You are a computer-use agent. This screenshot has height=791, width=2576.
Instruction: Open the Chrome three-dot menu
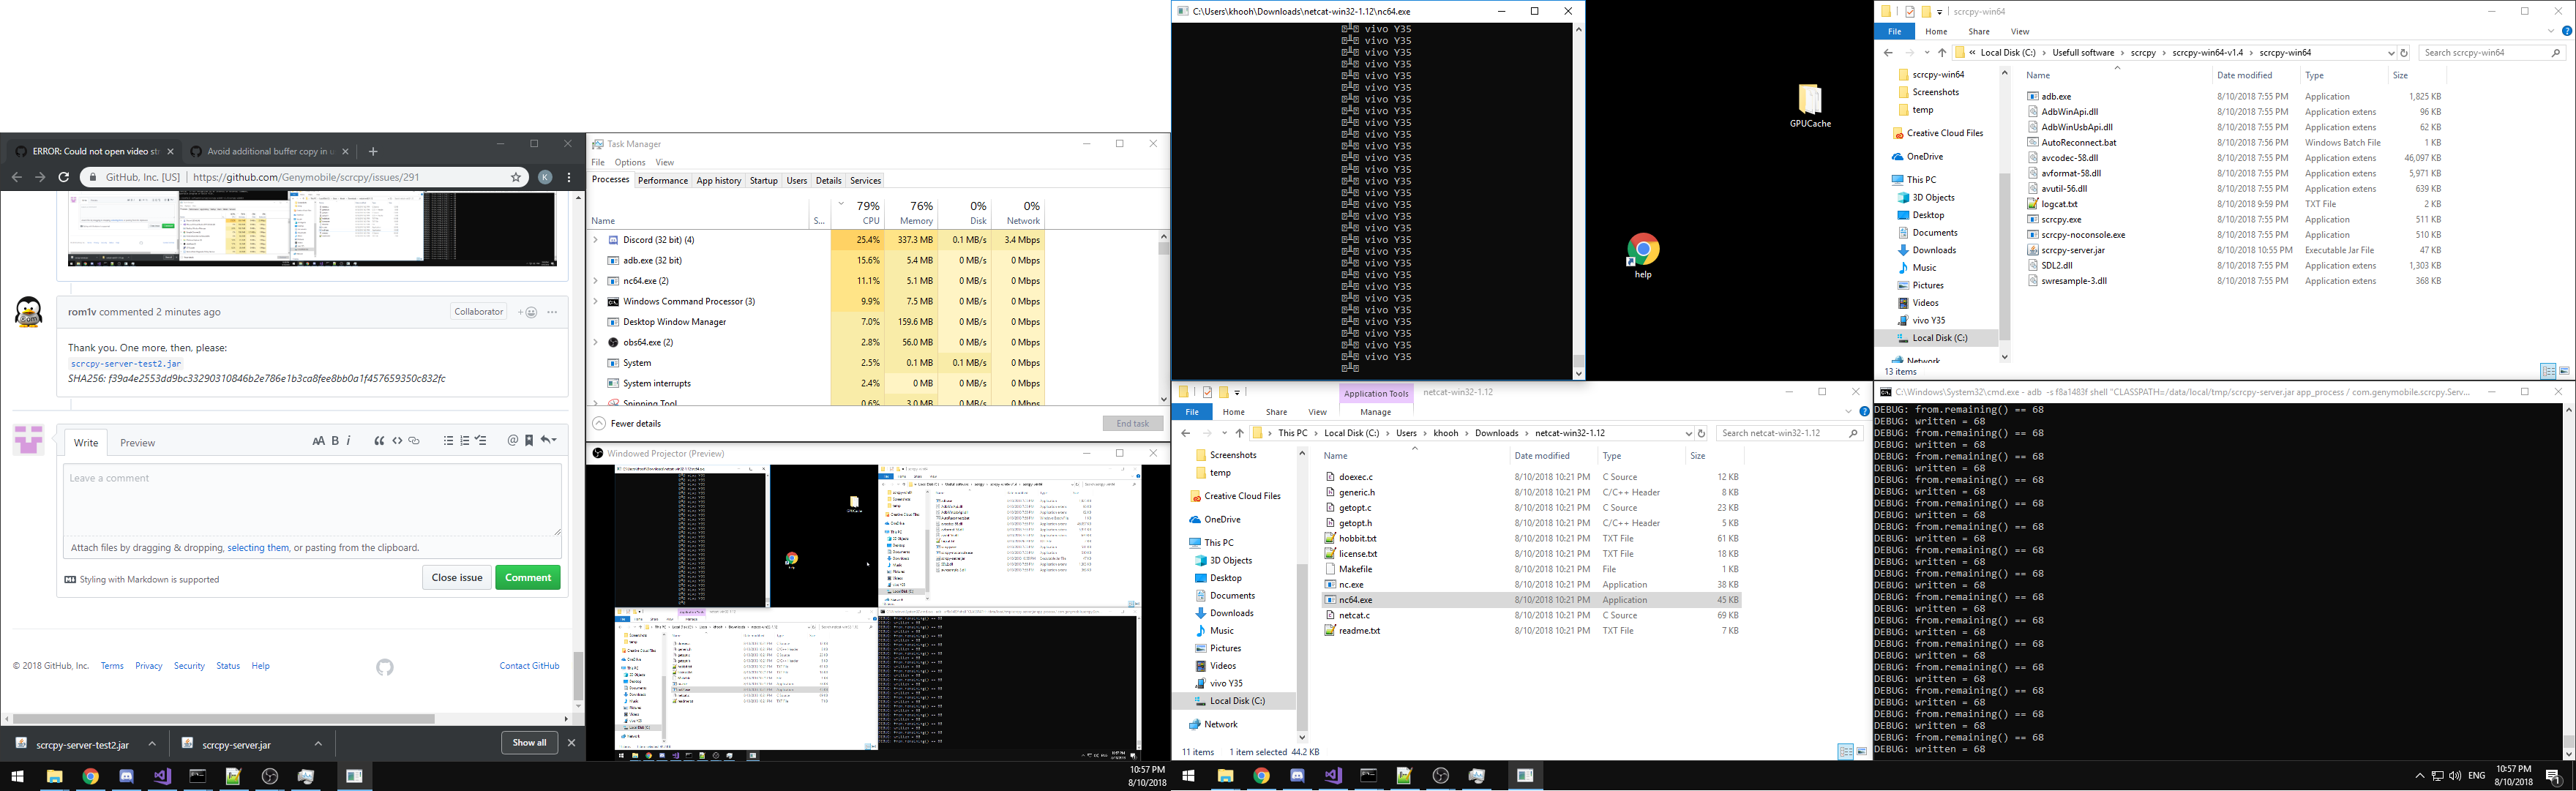click(568, 177)
